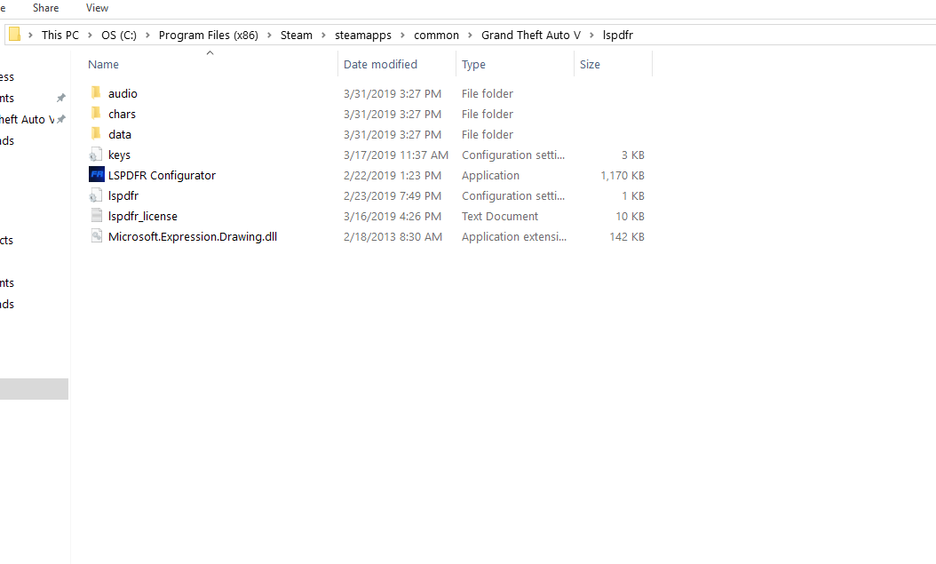Screen dimensions: 936x564
Task: Expand chevron after common breadcrumb
Action: tap(471, 36)
